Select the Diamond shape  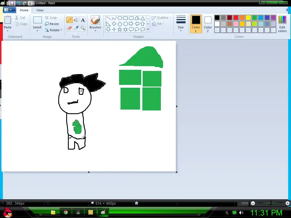(114, 24)
